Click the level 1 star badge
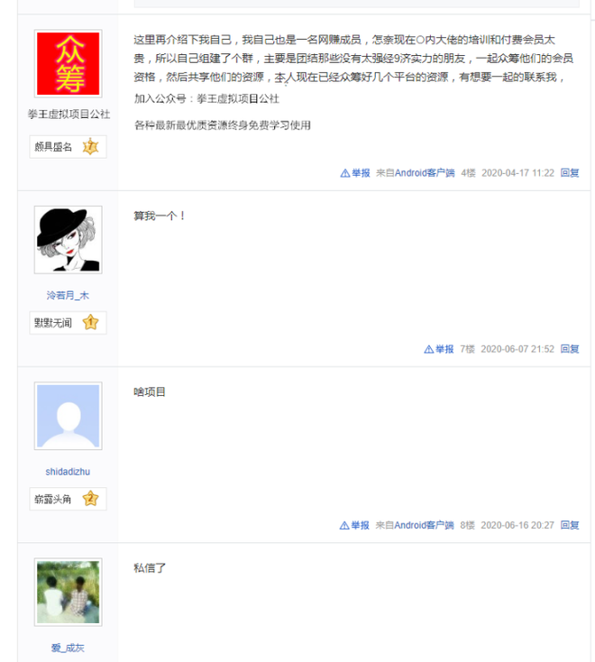This screenshot has height=662, width=595. coord(90,323)
